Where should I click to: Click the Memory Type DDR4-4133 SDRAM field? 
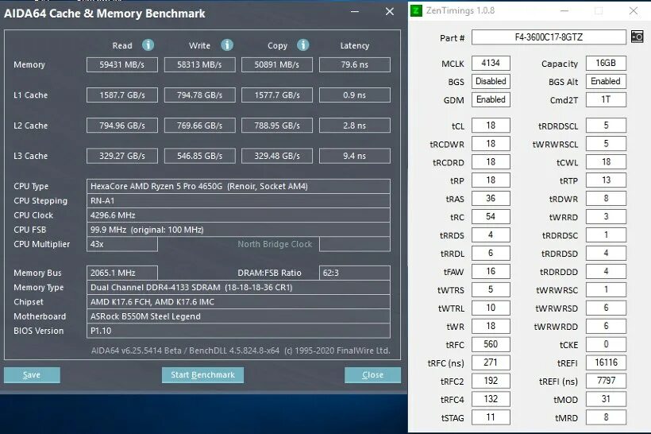(238, 288)
